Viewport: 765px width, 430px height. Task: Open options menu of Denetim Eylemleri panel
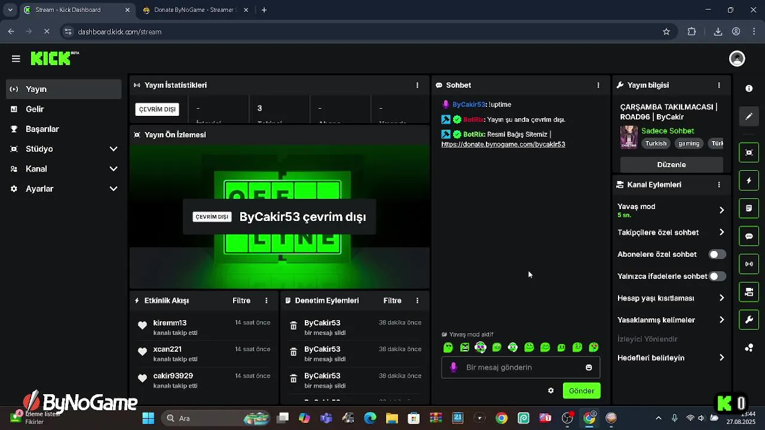click(x=417, y=300)
